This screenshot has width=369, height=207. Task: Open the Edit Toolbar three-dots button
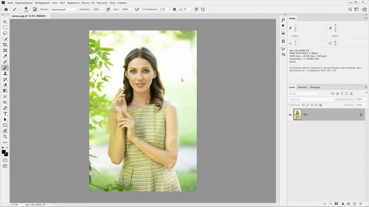[x=5, y=143]
